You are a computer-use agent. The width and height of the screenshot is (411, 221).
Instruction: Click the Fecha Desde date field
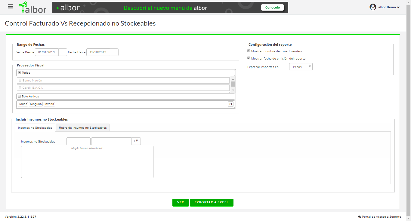[47, 52]
